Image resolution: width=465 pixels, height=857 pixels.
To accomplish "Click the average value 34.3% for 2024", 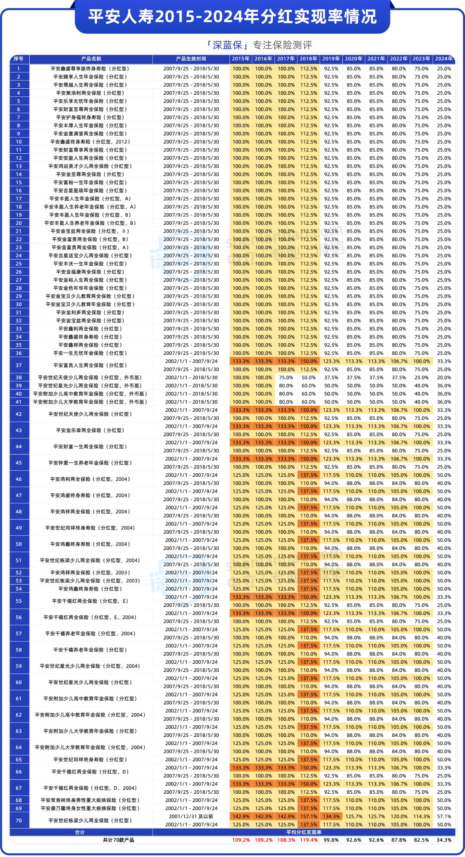I will [x=444, y=840].
